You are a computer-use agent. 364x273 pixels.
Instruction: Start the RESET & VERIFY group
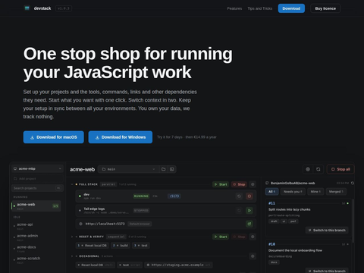(221, 237)
